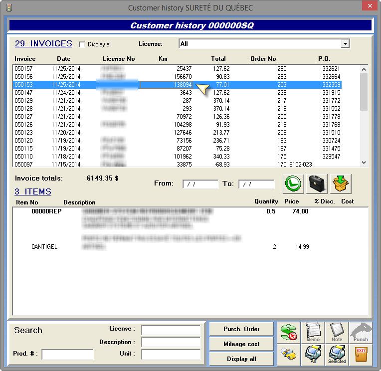Click the Invoice totals amount 6149.35 $
This screenshot has width=381, height=371.
(x=103, y=178)
